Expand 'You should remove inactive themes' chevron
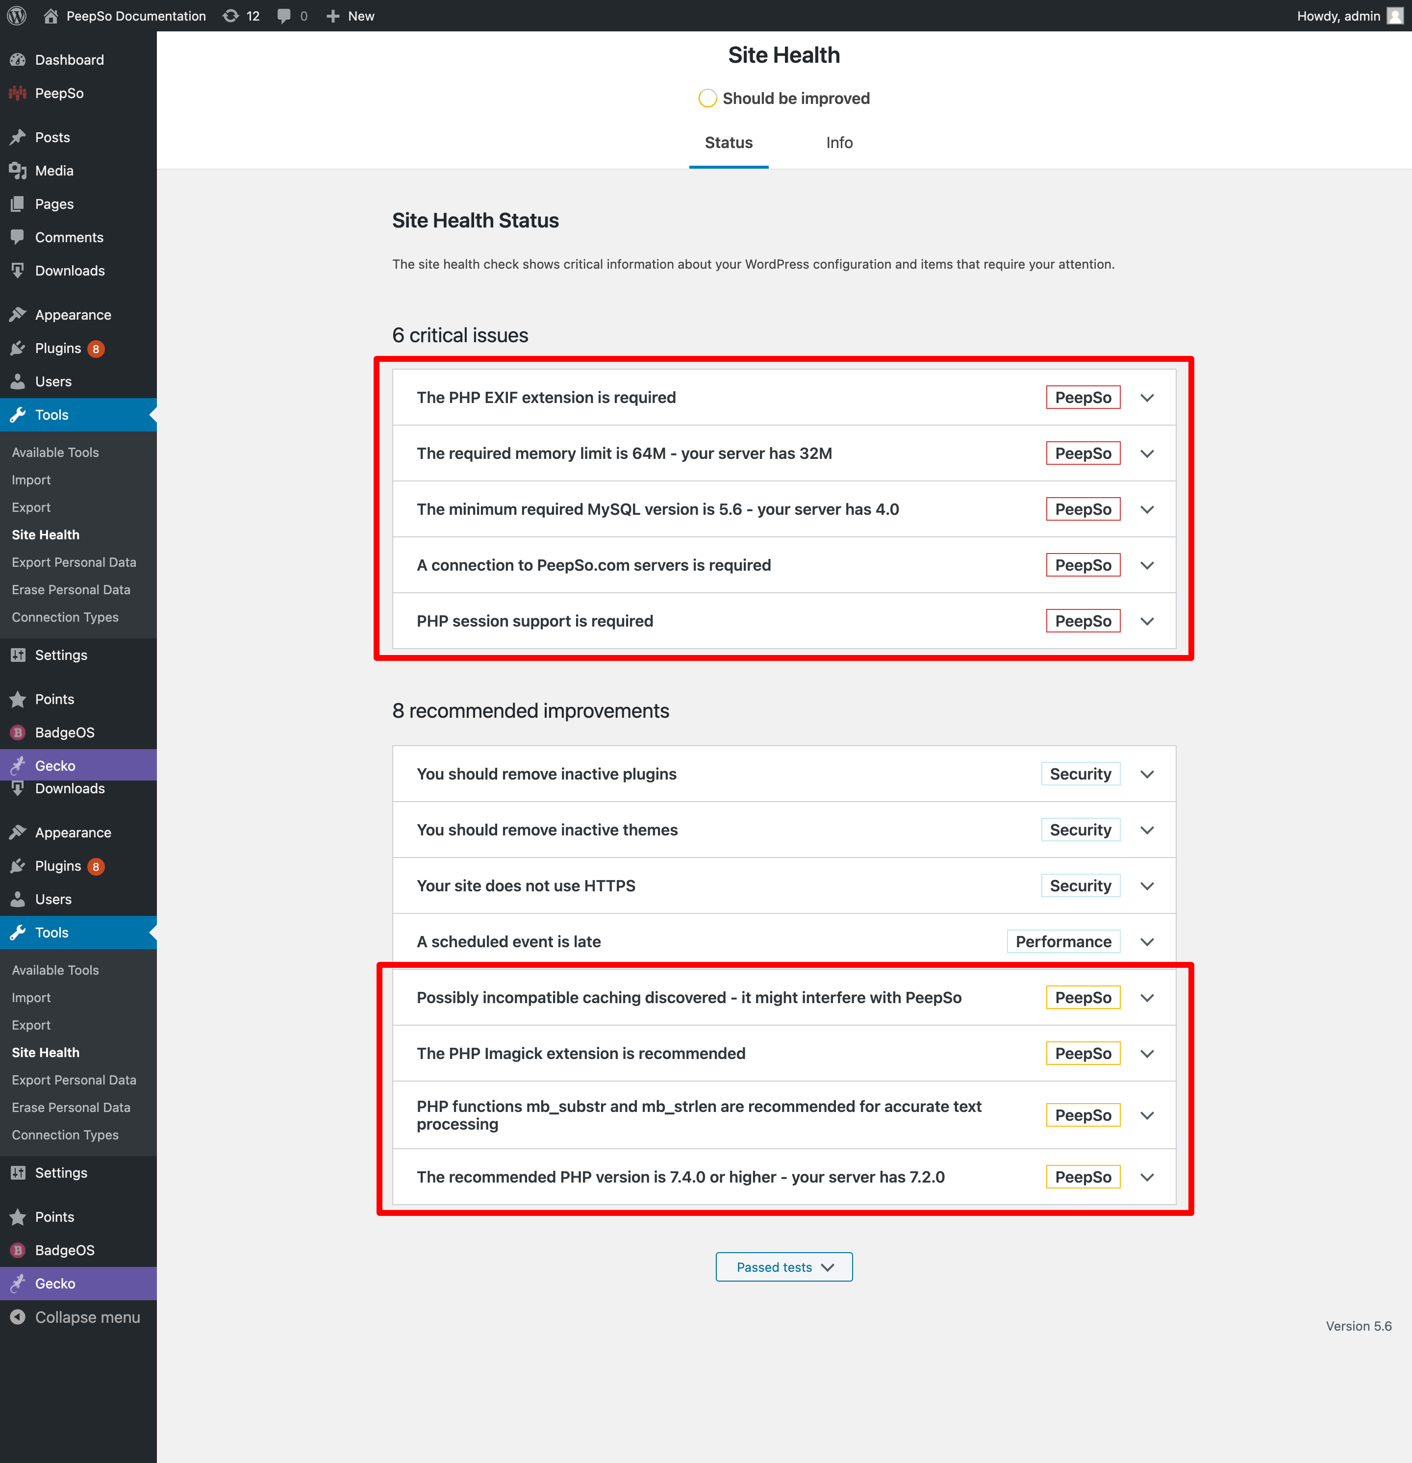The image size is (1412, 1463). (x=1147, y=830)
